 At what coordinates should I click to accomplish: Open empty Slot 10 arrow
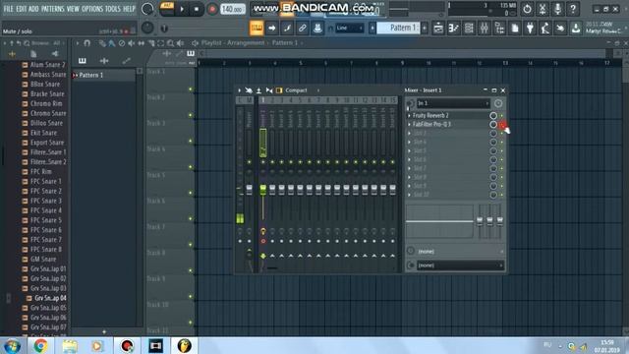tap(409, 195)
